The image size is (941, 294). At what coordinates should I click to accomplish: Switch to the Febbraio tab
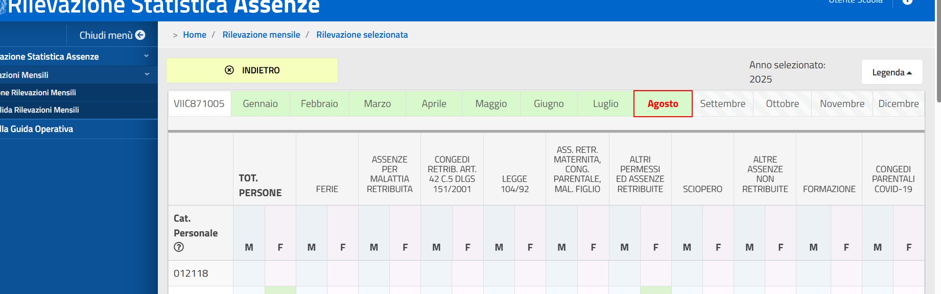319,104
